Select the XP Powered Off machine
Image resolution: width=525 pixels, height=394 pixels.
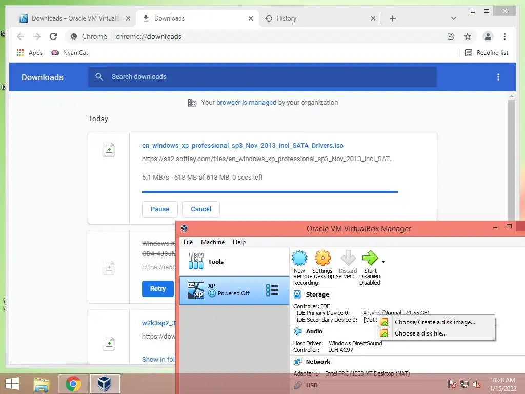[x=234, y=290]
